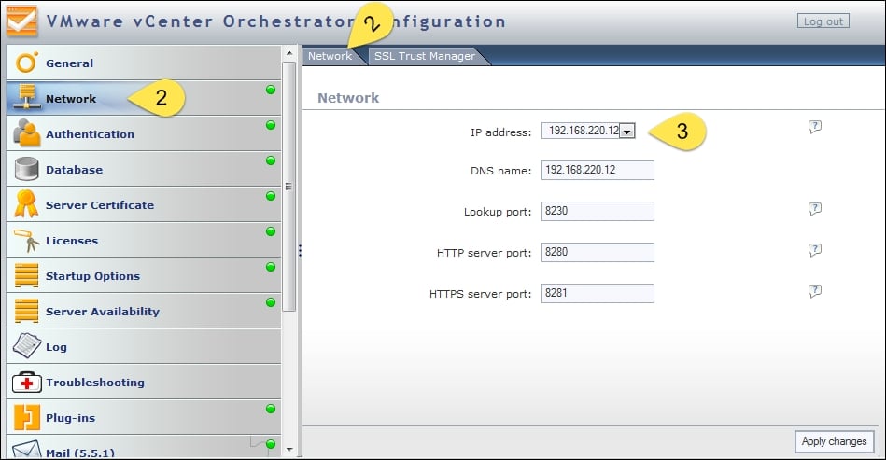Open the Mail (5.5.1) section
The width and height of the screenshot is (886, 460).
(x=144, y=447)
